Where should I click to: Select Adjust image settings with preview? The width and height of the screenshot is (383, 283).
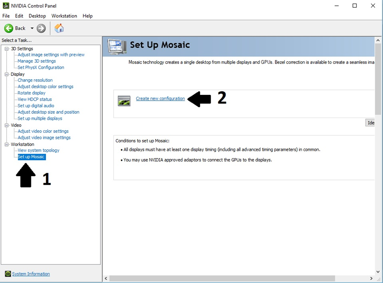coord(51,54)
